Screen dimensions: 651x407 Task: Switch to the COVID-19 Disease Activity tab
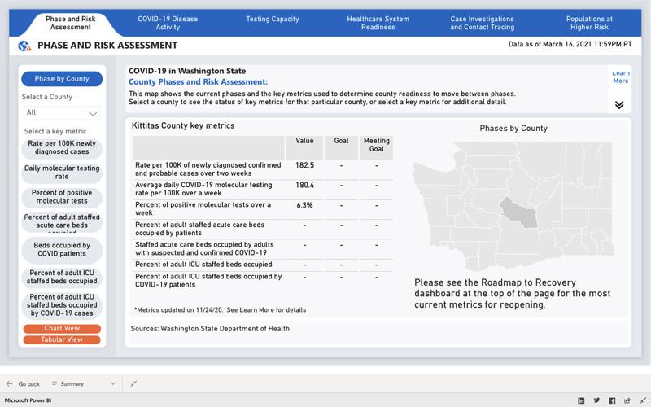coord(168,23)
